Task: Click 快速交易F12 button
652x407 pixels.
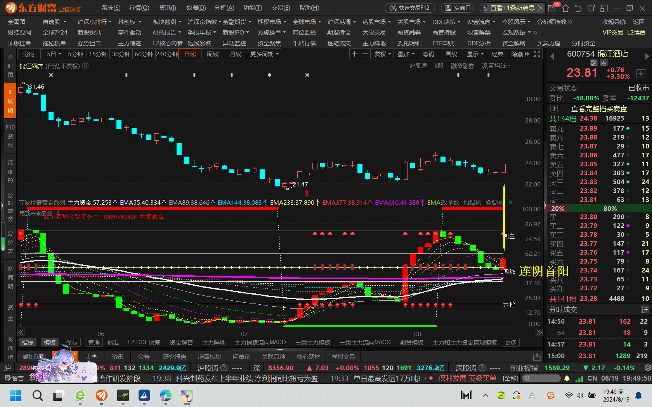Action: (x=409, y=8)
